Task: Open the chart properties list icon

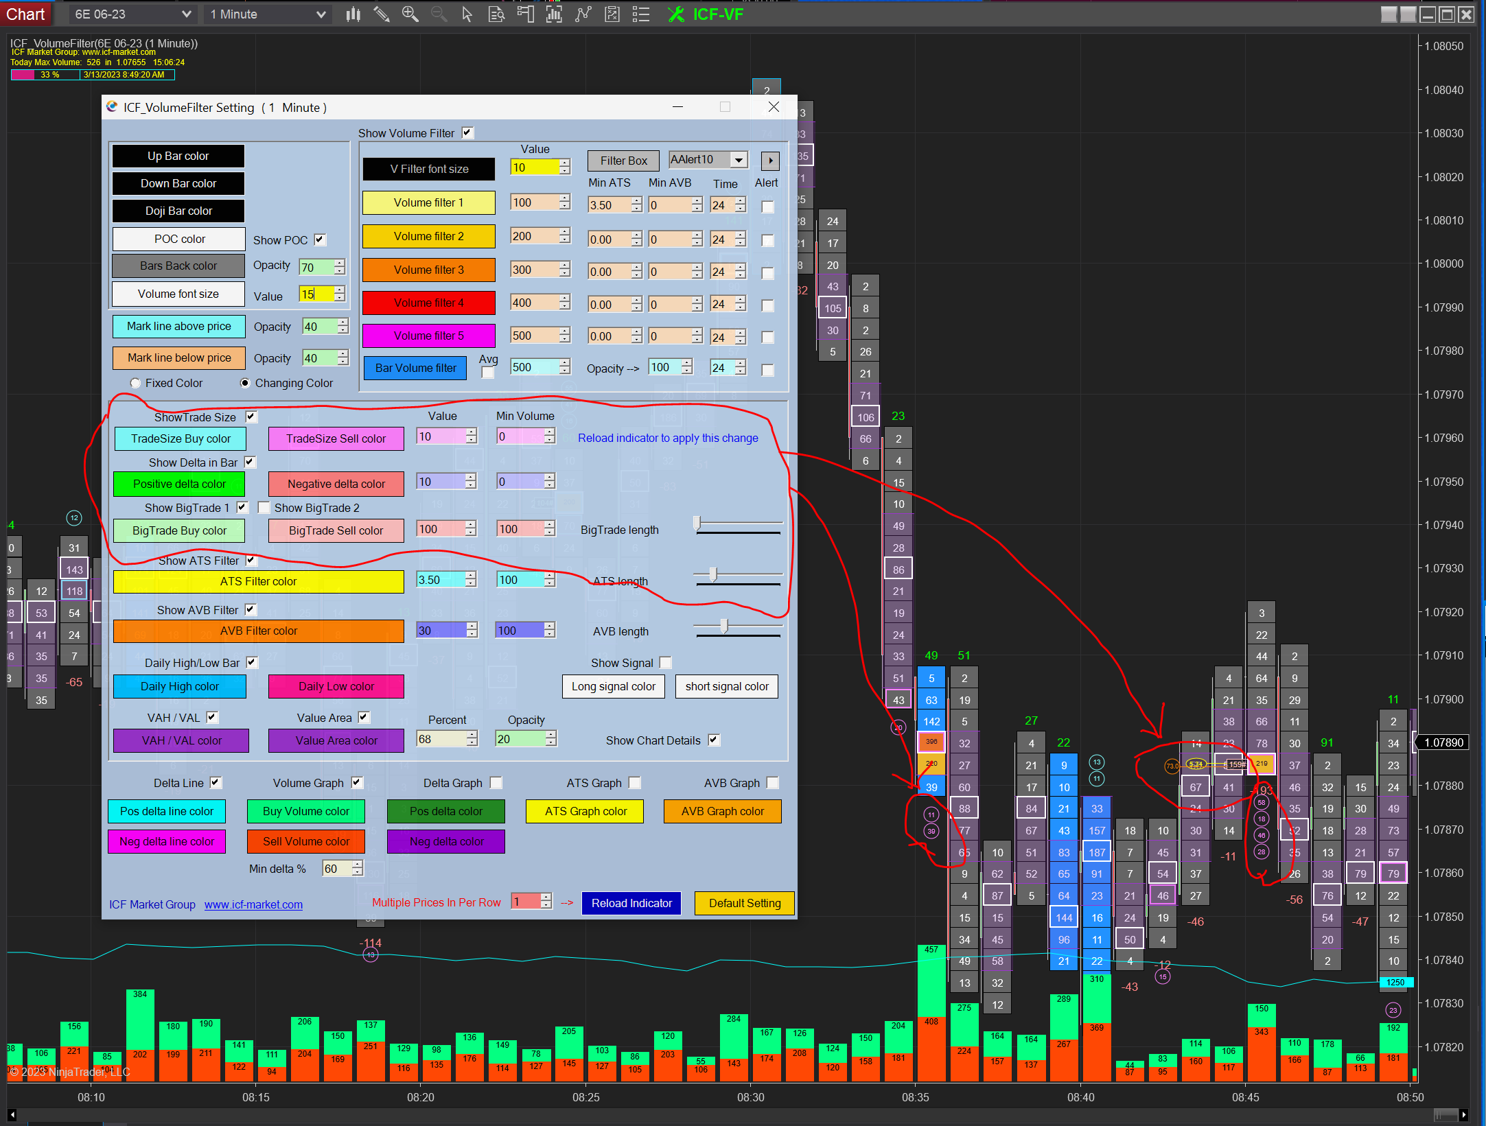Action: click(640, 14)
